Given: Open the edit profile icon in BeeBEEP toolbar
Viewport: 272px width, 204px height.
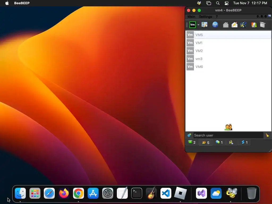Looking at the screenshot, I should tap(205, 25).
